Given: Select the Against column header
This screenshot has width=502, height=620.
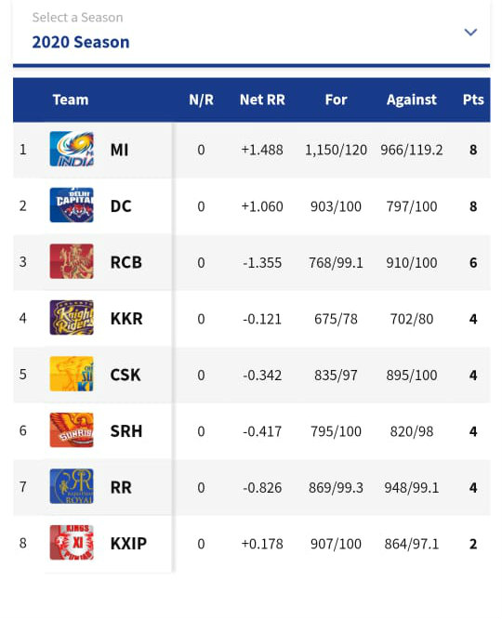Looking at the screenshot, I should pyautogui.click(x=412, y=99).
